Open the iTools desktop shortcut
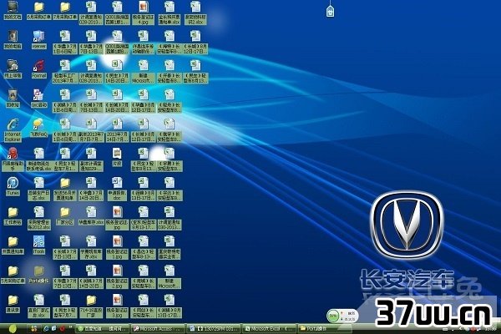The image size is (501, 334). [39, 245]
